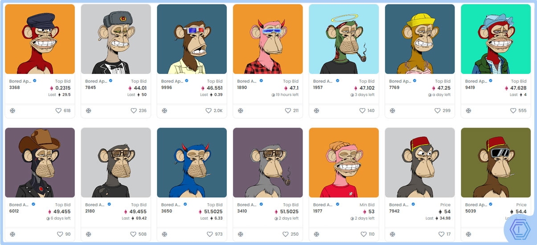The width and height of the screenshot is (537, 245).
Task: Like Bored Ape 3368 with heart icon
Action: [58, 110]
